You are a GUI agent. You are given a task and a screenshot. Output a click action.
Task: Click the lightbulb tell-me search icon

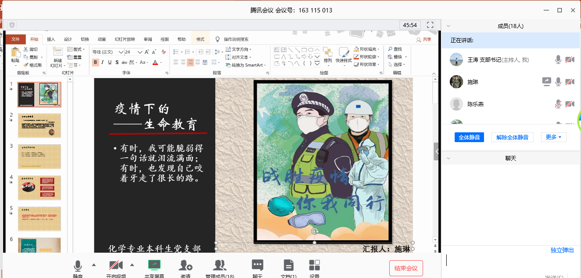pyautogui.click(x=218, y=39)
